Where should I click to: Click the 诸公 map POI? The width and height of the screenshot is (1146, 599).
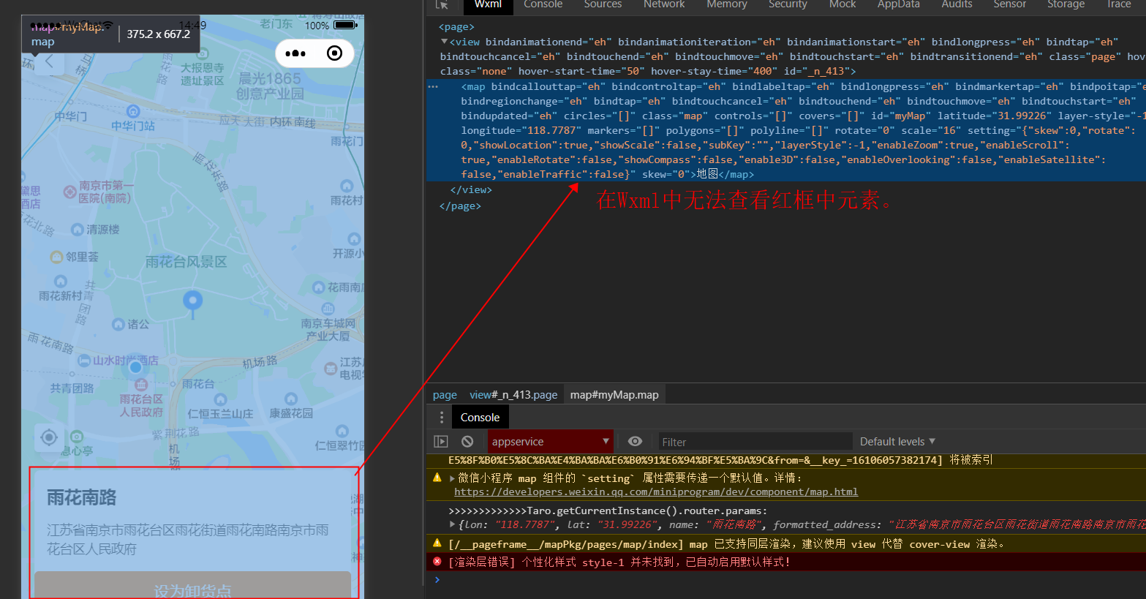(118, 324)
